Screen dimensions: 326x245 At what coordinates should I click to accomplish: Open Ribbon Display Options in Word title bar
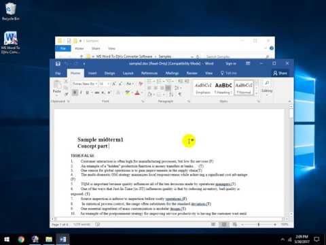coord(248,63)
